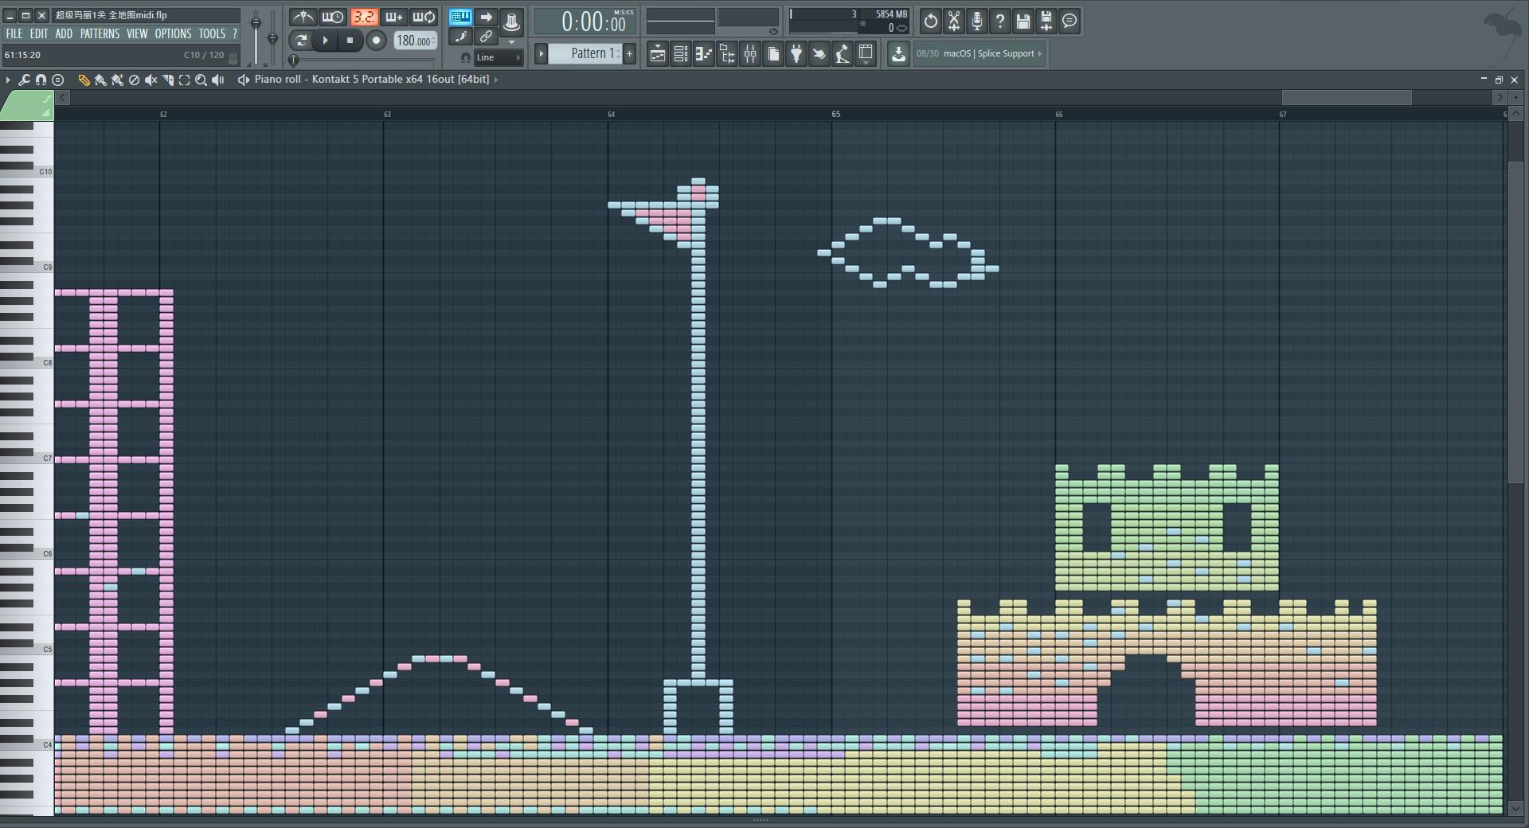Viewport: 1529px width, 828px height.
Task: Open the Line snap dropdown
Action: tap(499, 57)
